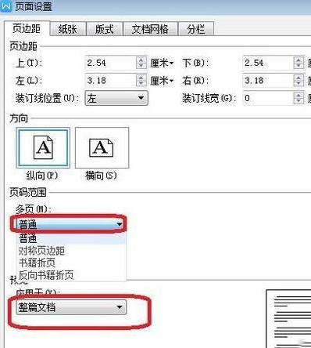Click the 下(B) margin input field
This screenshot has width=311, height=348.
click(268, 63)
